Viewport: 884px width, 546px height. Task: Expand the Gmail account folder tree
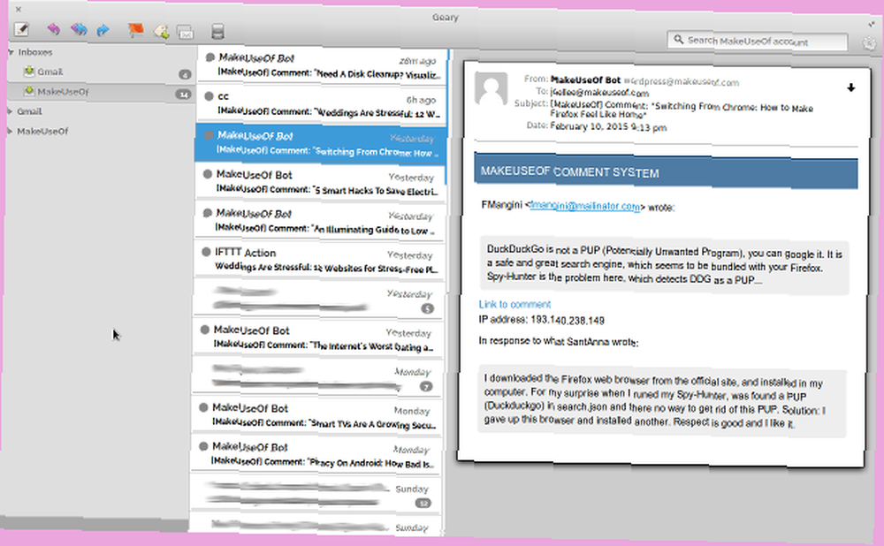[10, 111]
